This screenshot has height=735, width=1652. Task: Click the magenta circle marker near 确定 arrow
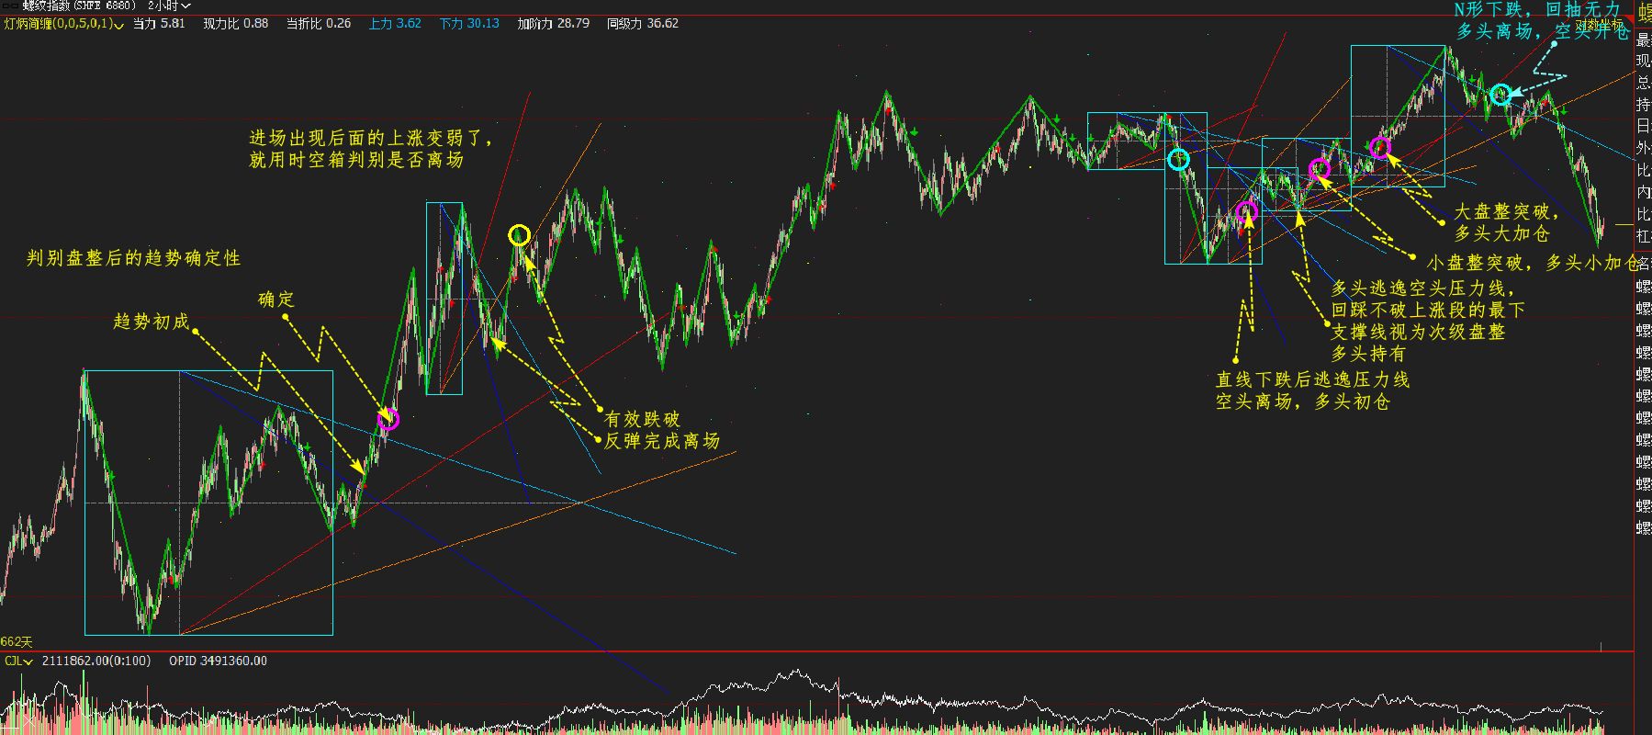click(x=388, y=420)
